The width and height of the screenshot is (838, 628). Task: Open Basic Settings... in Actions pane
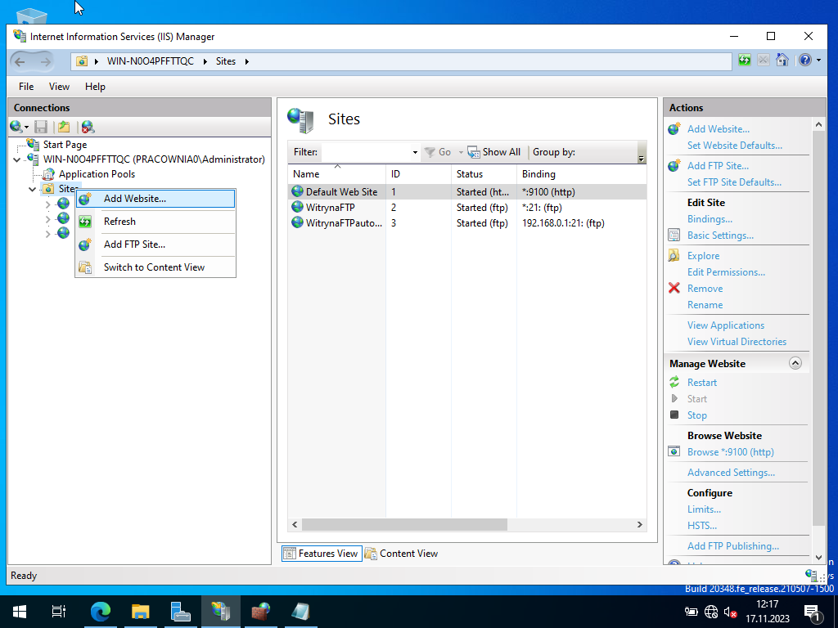tap(720, 235)
